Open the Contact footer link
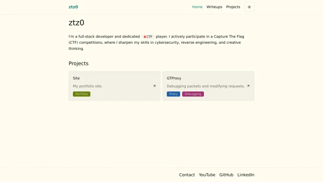This screenshot has width=323, height=182. pos(187,175)
